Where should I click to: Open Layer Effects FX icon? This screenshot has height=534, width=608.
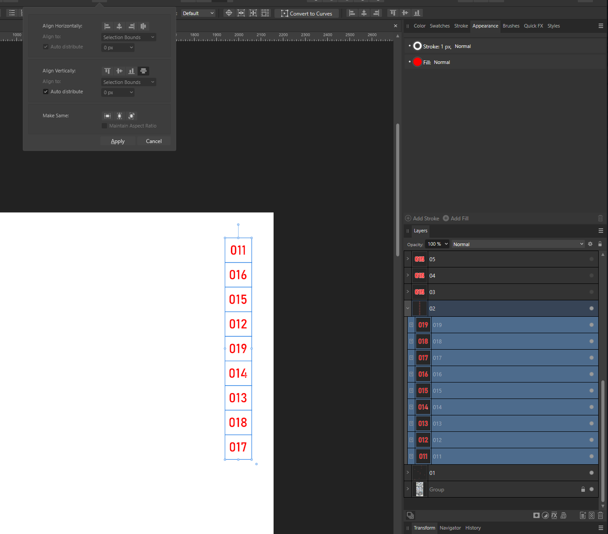click(x=554, y=515)
